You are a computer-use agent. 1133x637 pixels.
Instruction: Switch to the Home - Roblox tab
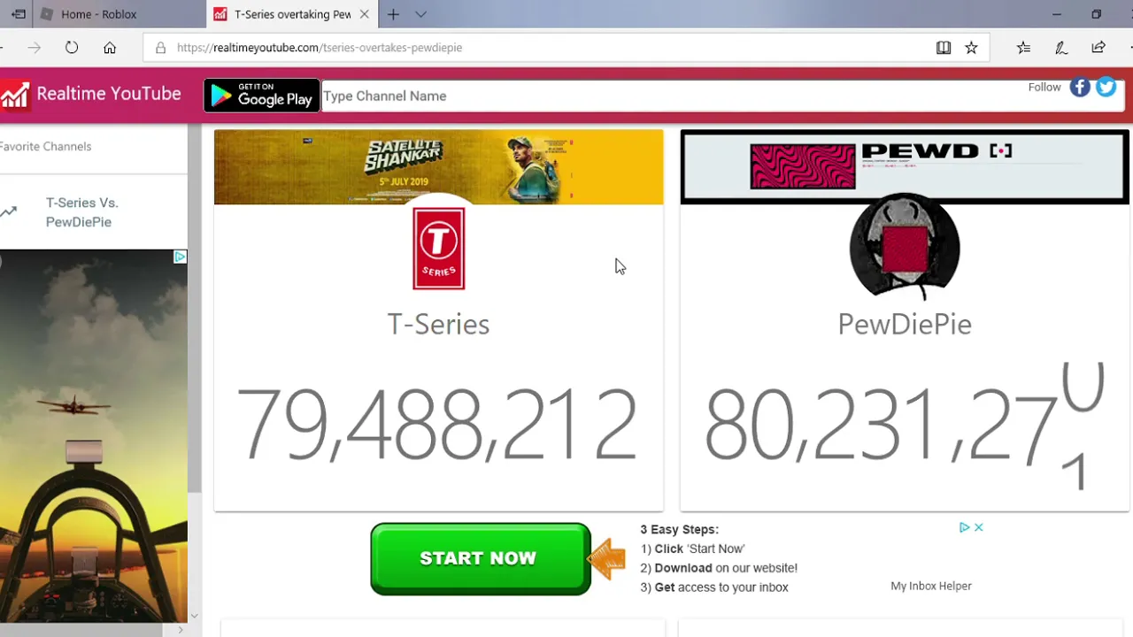[x=99, y=14]
